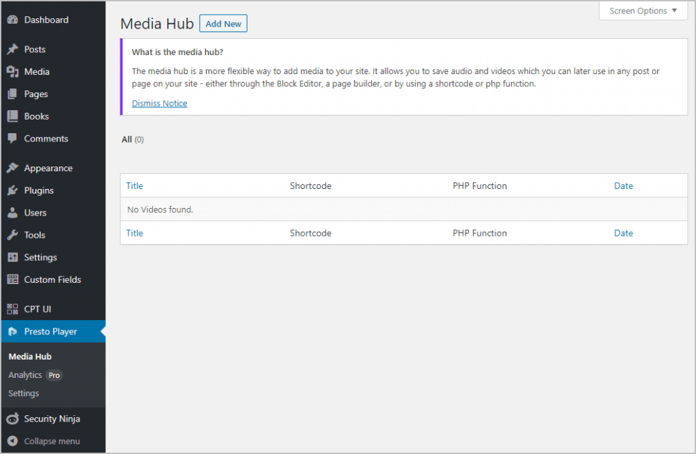Select Settings under Presto Player
The image size is (696, 454).
click(x=23, y=393)
